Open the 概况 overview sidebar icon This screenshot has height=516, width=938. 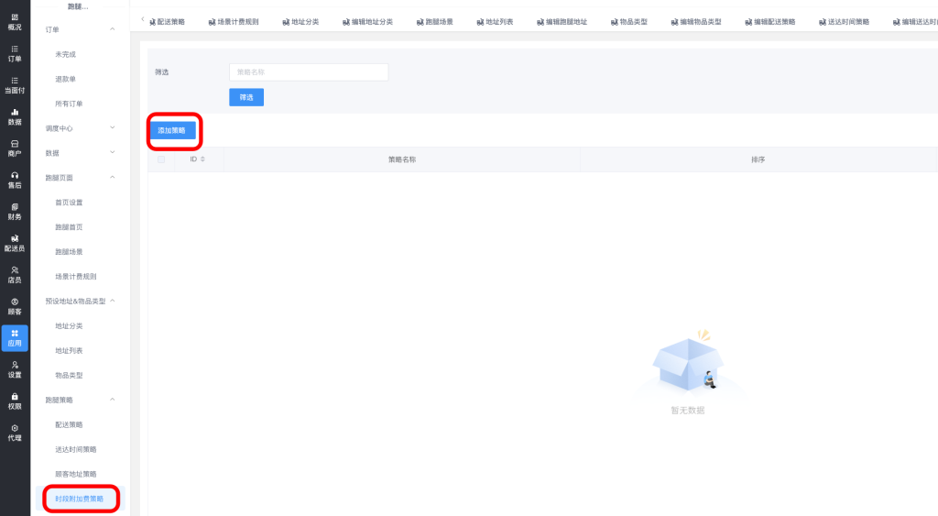15,22
